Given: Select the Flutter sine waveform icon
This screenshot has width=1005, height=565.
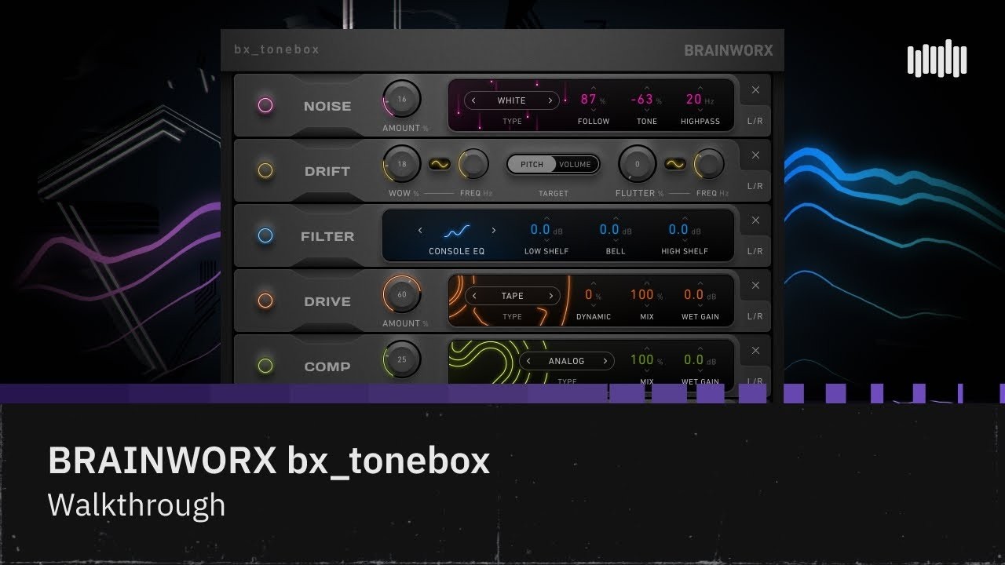Looking at the screenshot, I should pos(675,164).
